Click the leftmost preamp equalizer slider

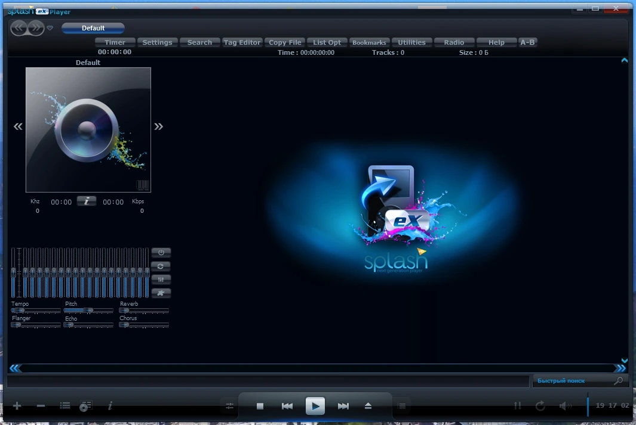coord(13,273)
